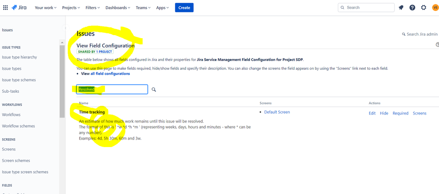Open Workflows in sidebar
439x194 pixels.
point(11,115)
